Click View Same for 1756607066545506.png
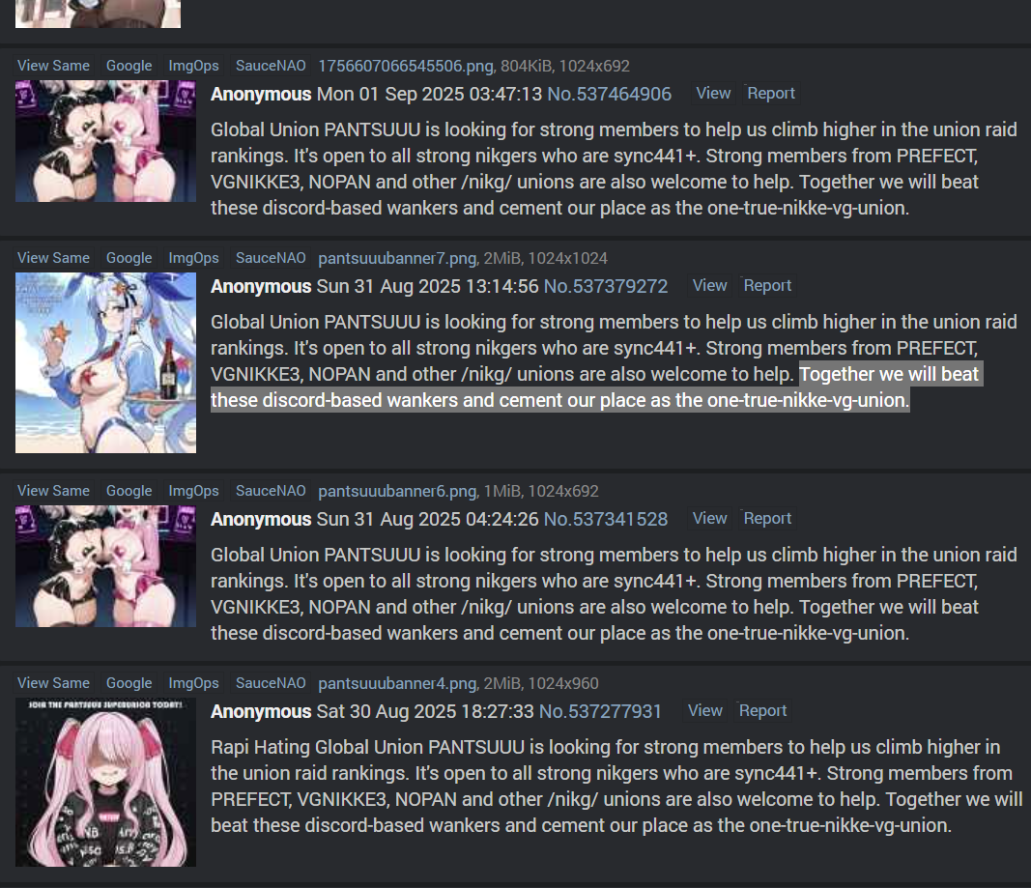Screen dimensions: 1031x888 tap(53, 66)
